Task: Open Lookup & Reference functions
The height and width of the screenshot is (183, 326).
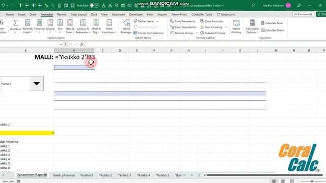Action: (83, 26)
